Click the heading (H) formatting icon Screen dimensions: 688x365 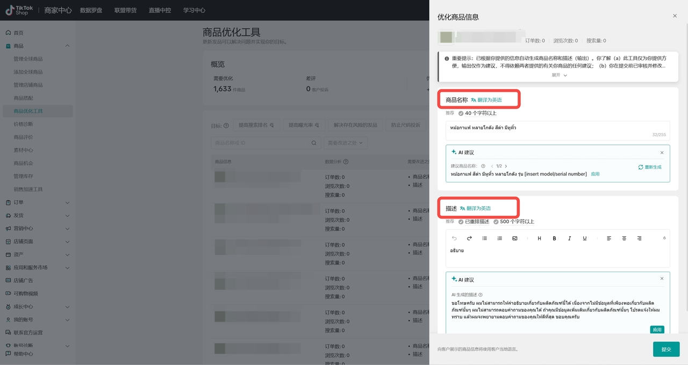[x=539, y=238]
